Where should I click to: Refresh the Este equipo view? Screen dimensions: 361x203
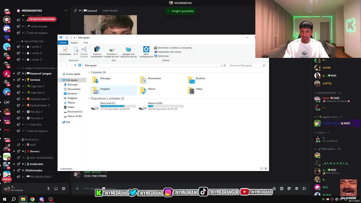pos(225,65)
